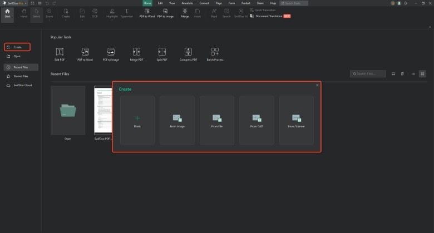The image size is (434, 233).
Task: Create PDF From Image
Action: (x=177, y=120)
